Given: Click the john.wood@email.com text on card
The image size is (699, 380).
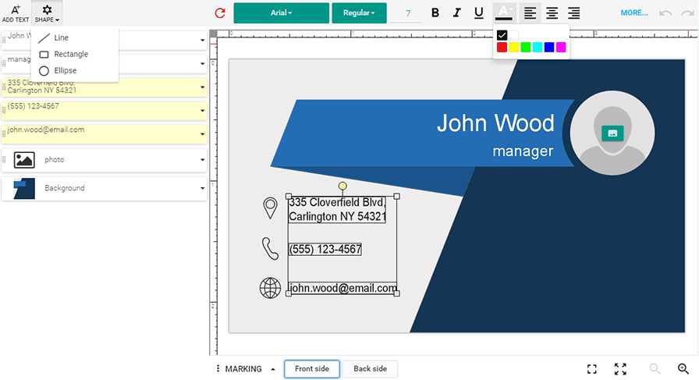Looking at the screenshot, I should pyautogui.click(x=342, y=288).
